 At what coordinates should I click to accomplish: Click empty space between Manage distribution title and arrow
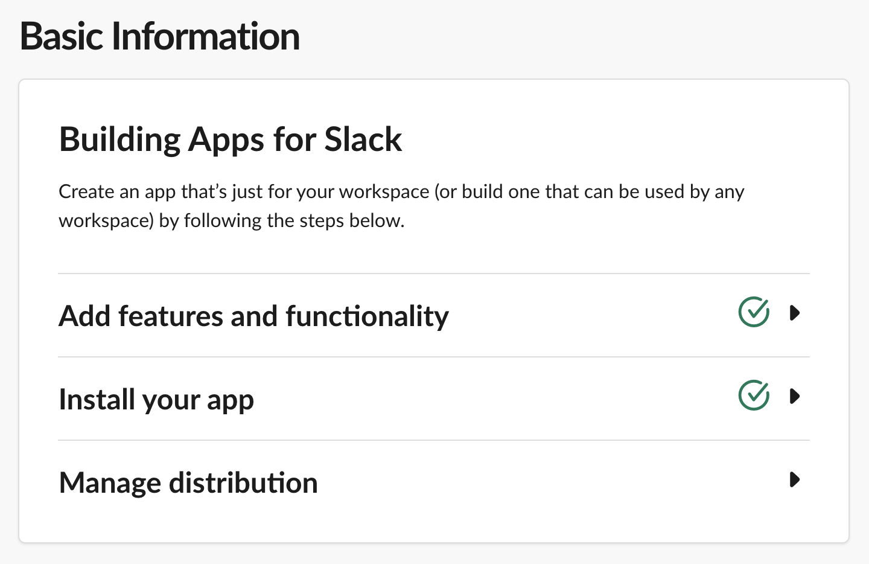click(543, 482)
